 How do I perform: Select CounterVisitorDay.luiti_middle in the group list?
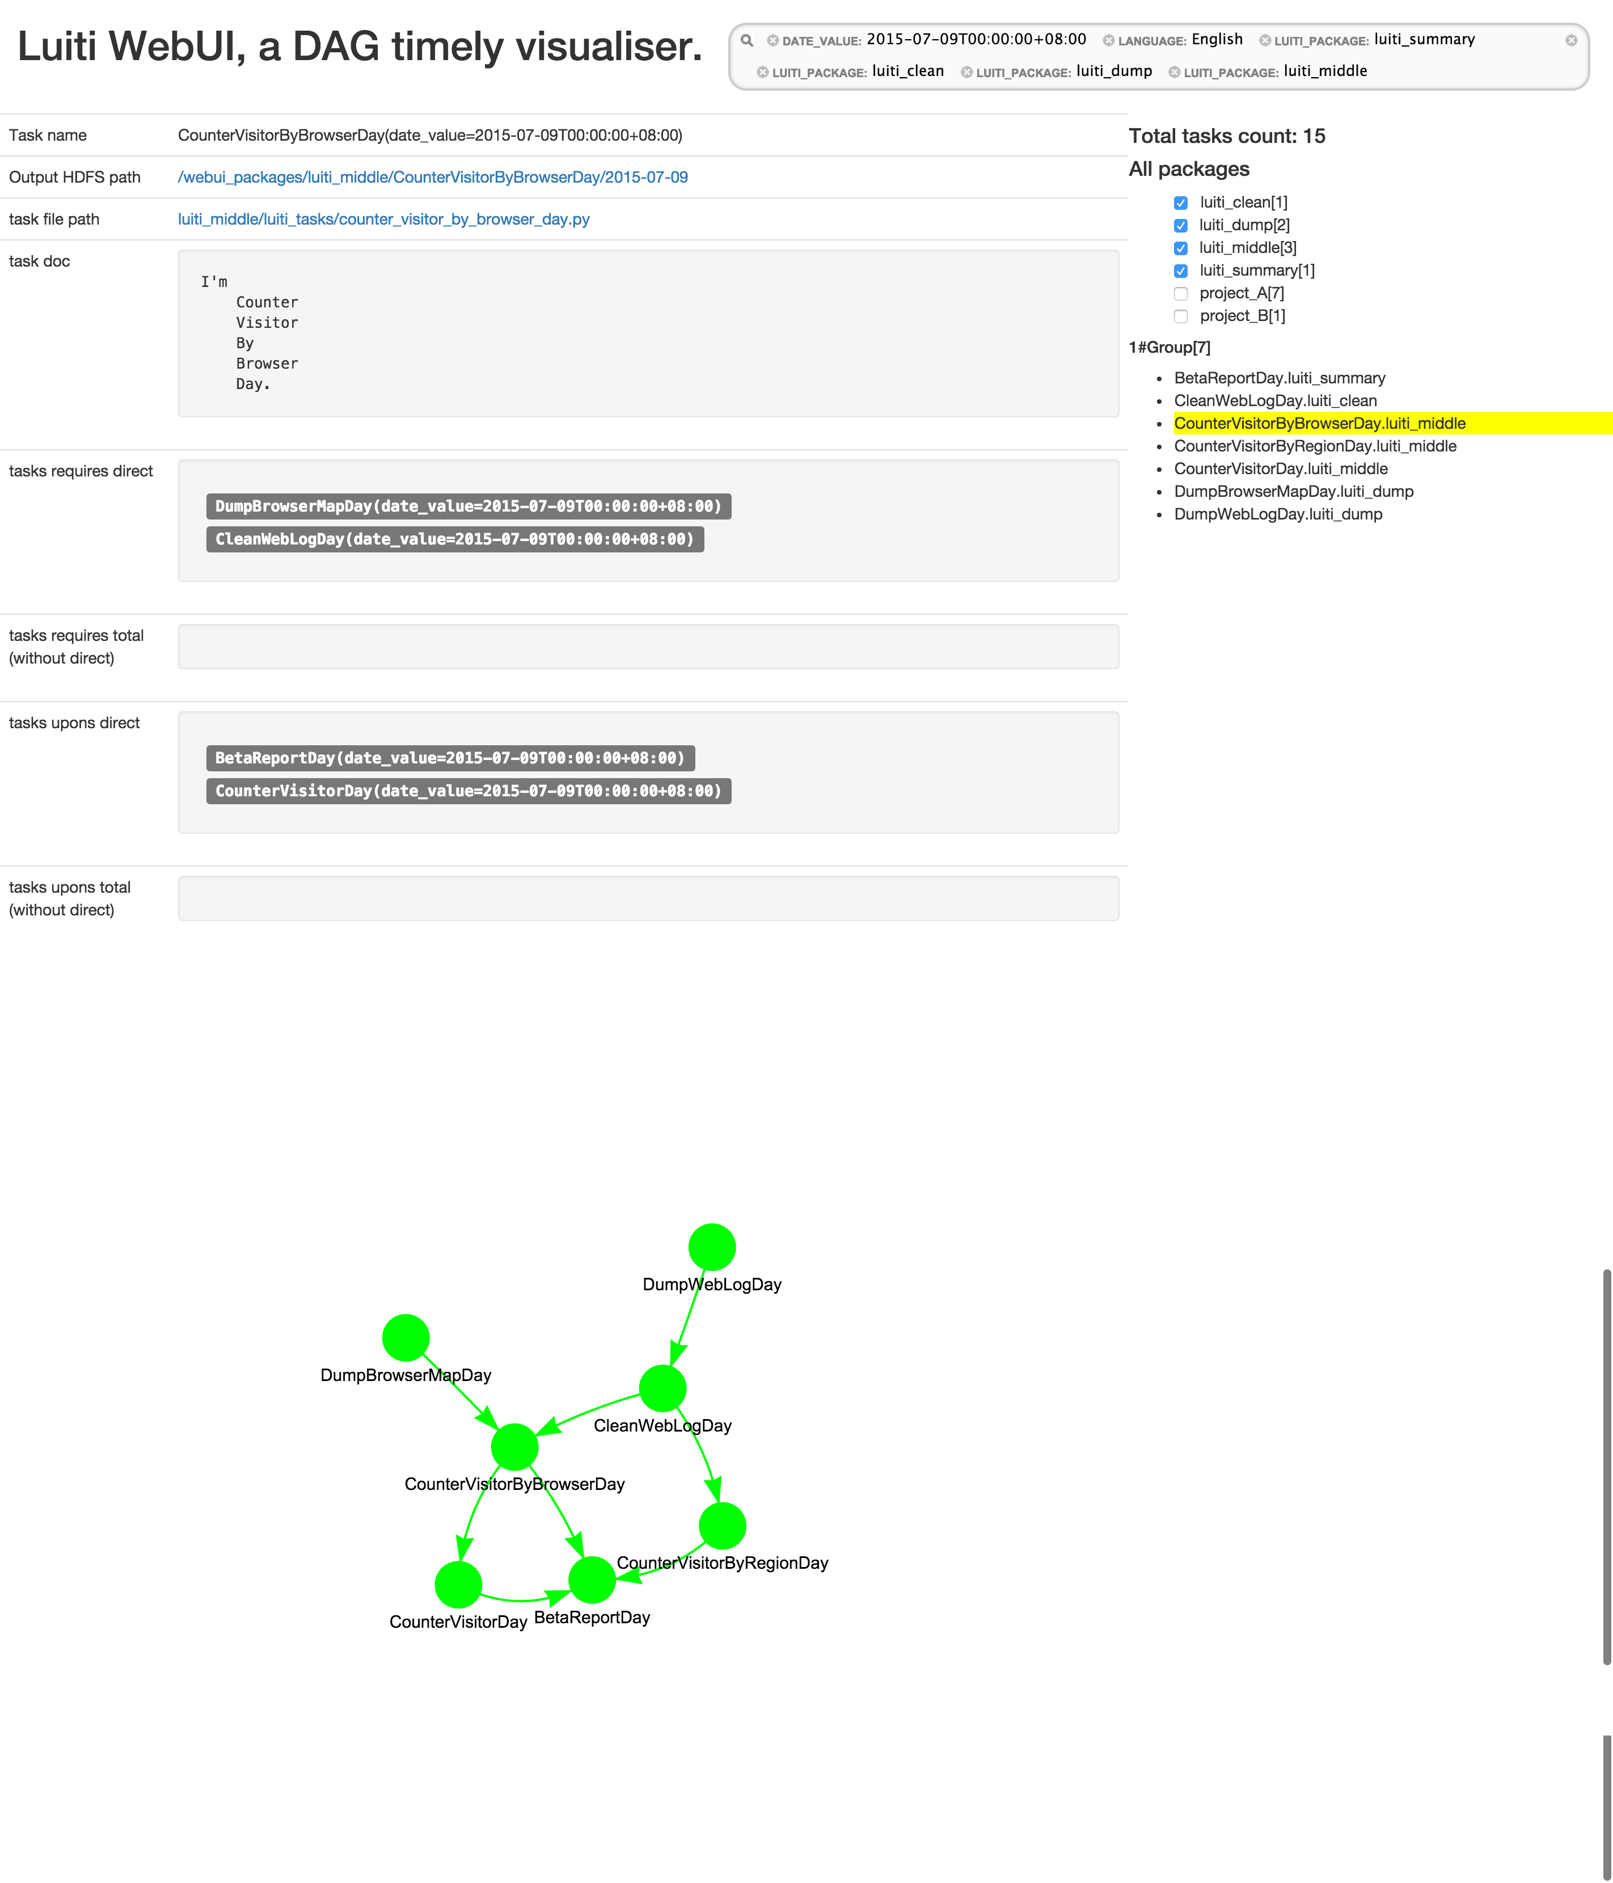[1281, 469]
